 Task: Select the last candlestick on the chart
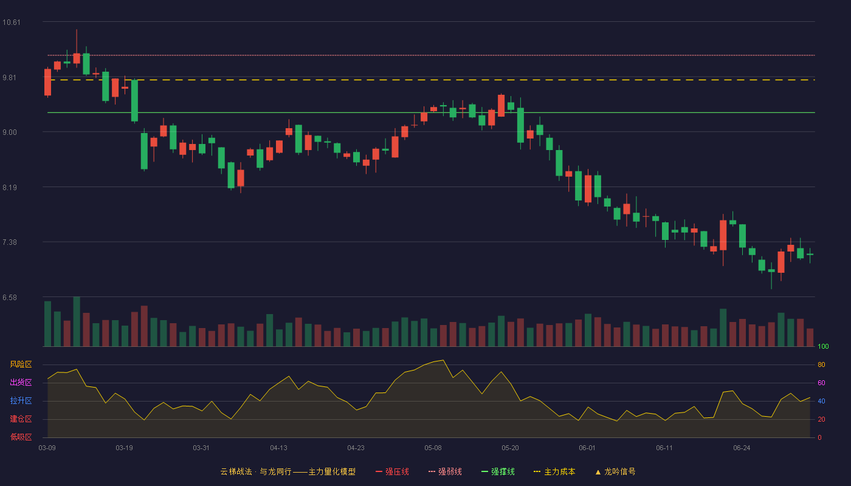(x=810, y=255)
